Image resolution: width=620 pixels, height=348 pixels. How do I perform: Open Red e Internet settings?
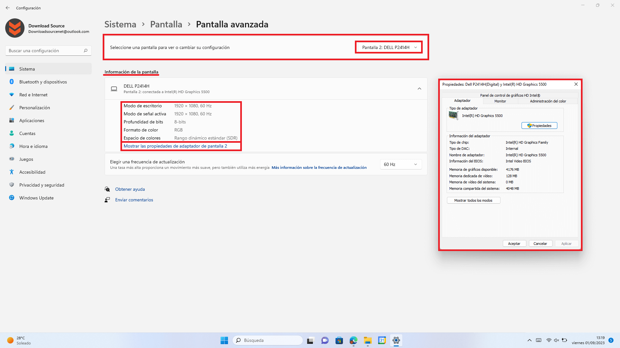[x=48, y=95]
